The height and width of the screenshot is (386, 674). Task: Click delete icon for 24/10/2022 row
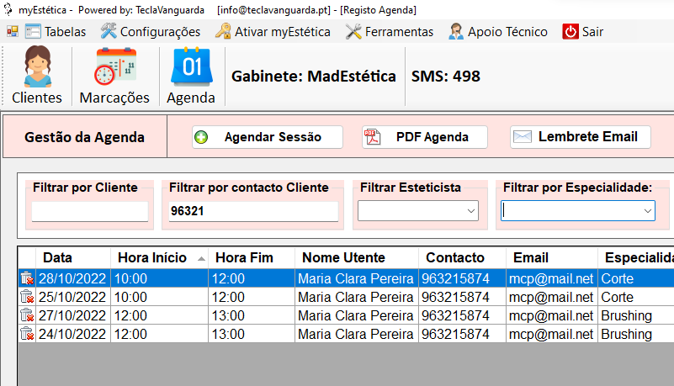26,334
